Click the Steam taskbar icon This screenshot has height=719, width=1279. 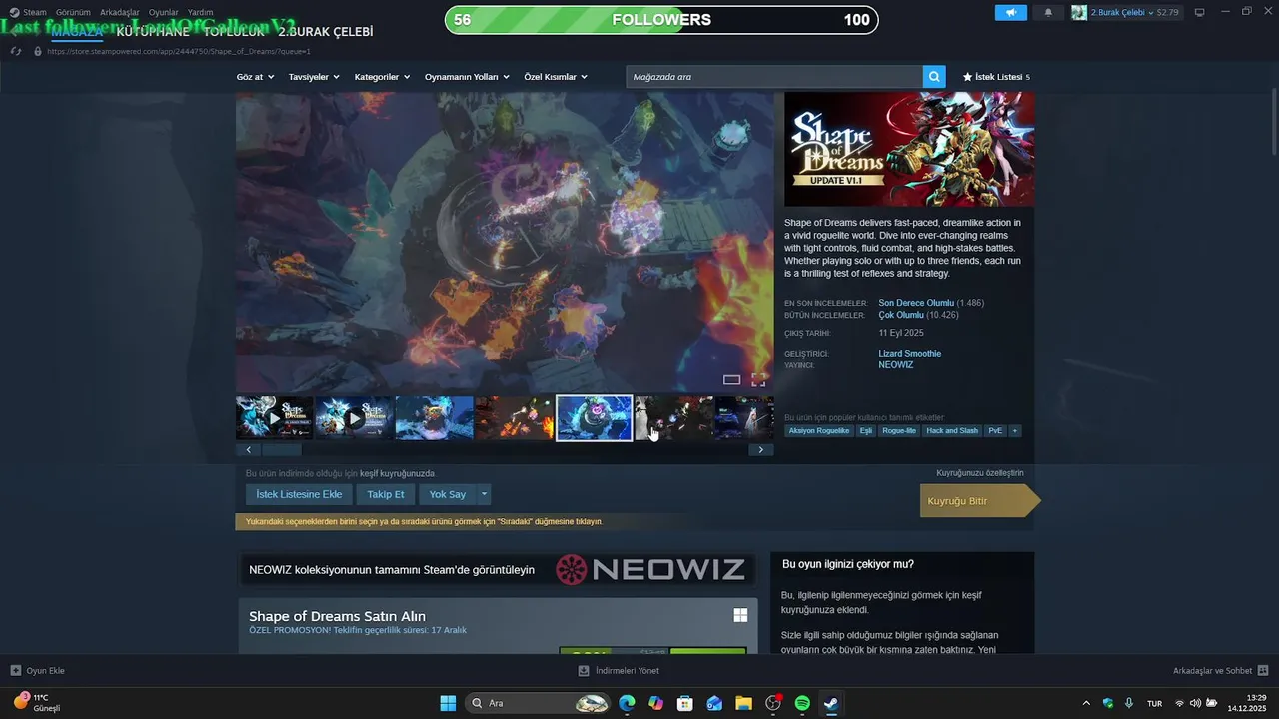(x=831, y=703)
